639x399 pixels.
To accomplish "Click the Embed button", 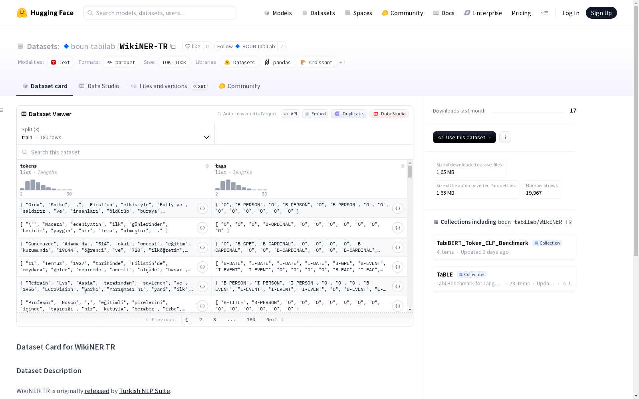I will pos(315,114).
